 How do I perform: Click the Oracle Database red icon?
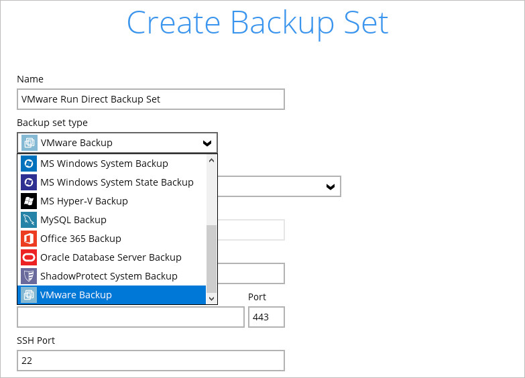(29, 257)
